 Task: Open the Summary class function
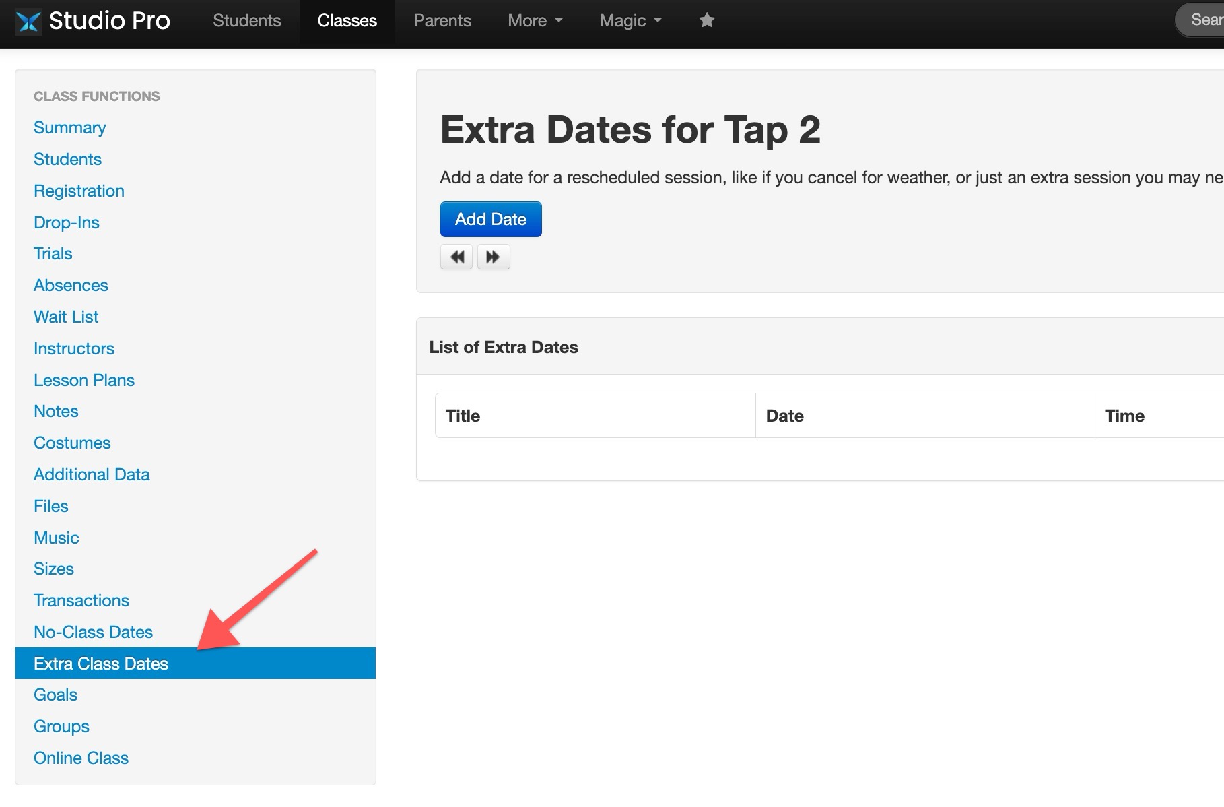pos(70,127)
